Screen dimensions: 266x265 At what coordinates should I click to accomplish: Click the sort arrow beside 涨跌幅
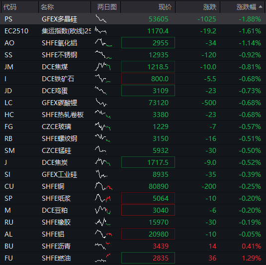click(260, 7)
